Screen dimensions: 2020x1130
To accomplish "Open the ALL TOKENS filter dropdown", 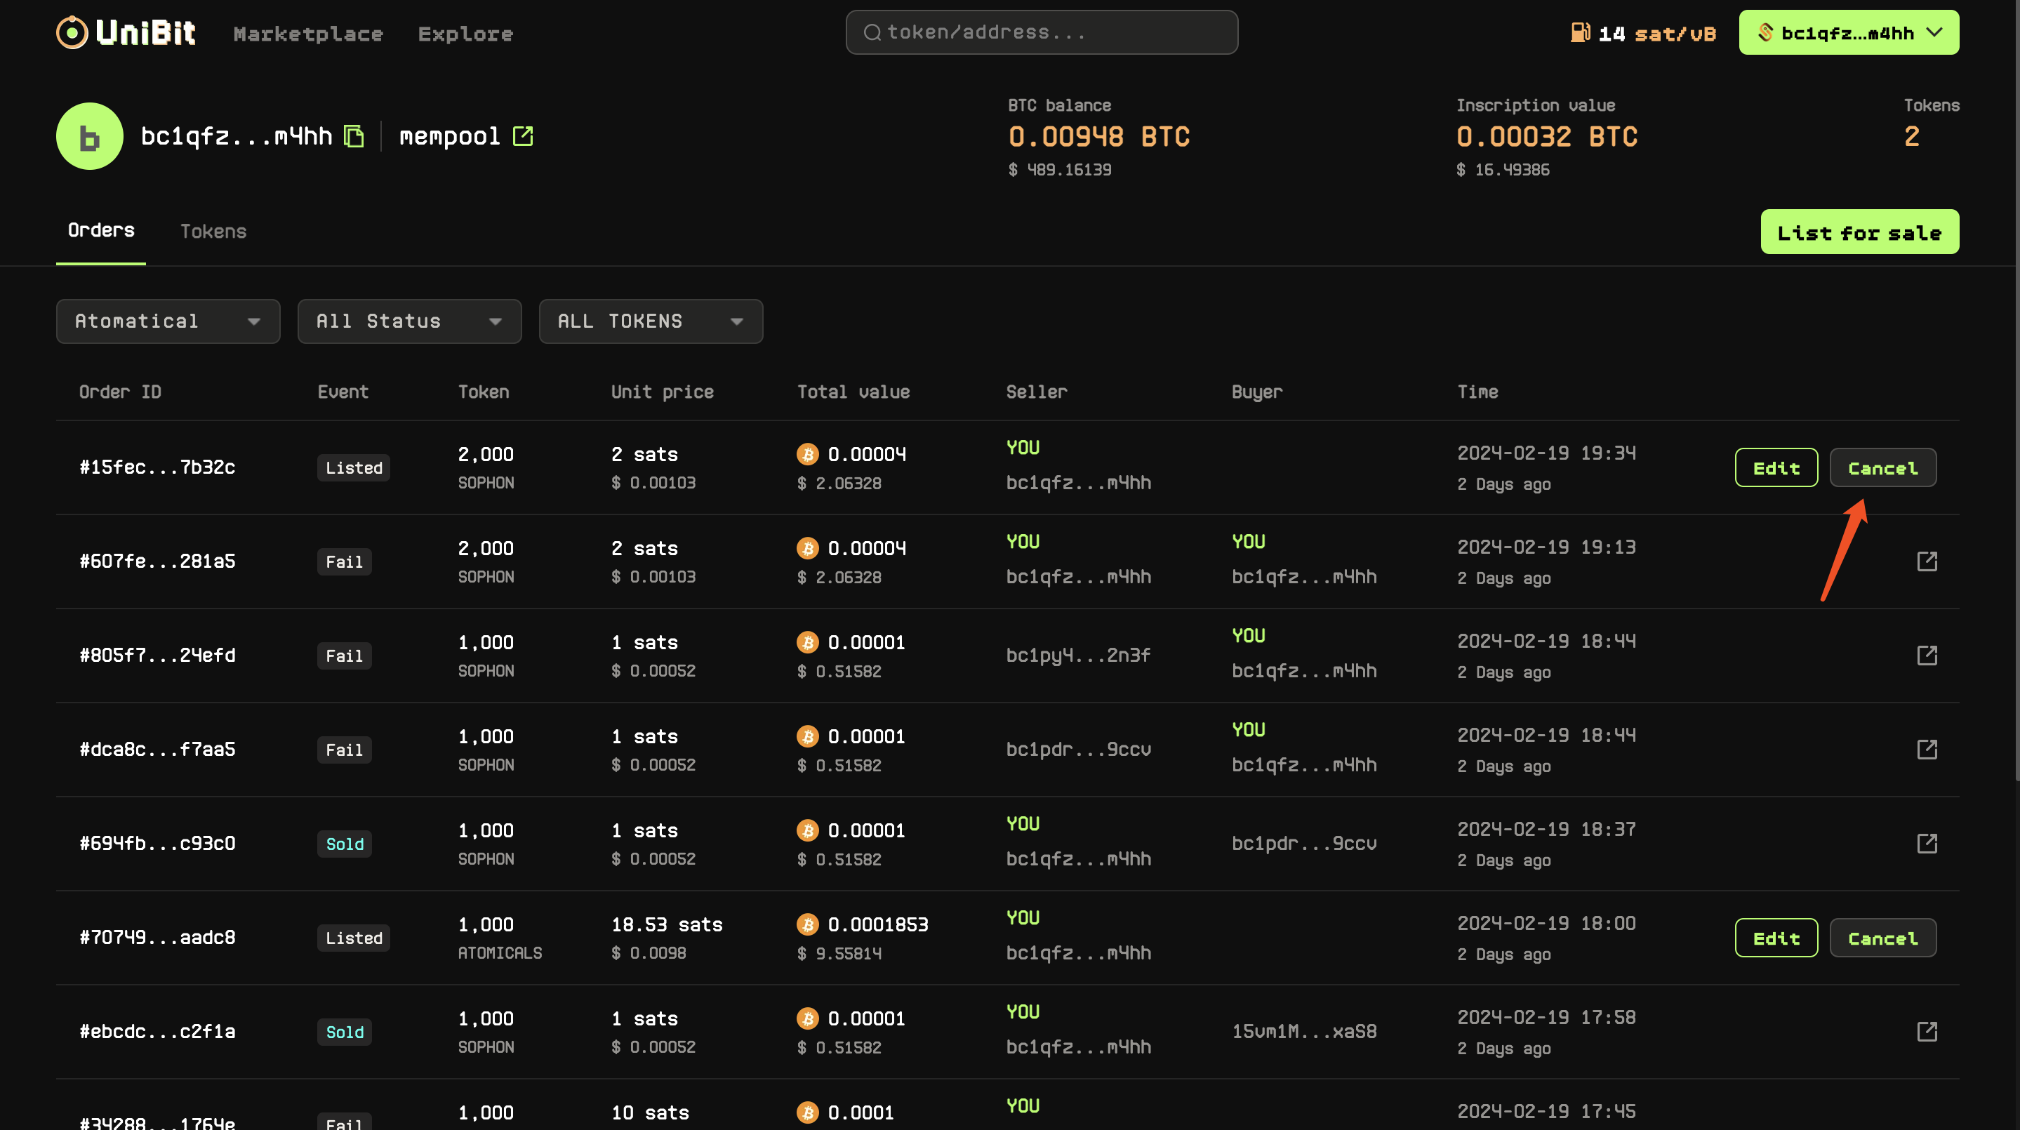I will click(651, 321).
